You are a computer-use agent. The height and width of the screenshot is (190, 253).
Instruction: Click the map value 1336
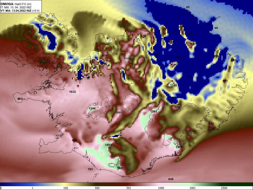(92, 108)
